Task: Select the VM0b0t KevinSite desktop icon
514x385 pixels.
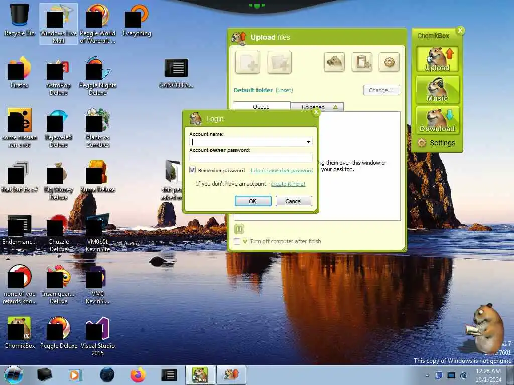Action: 98,233
